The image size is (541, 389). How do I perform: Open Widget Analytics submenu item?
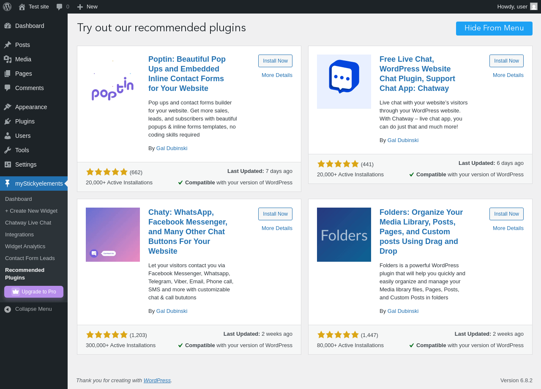pyautogui.click(x=25, y=247)
